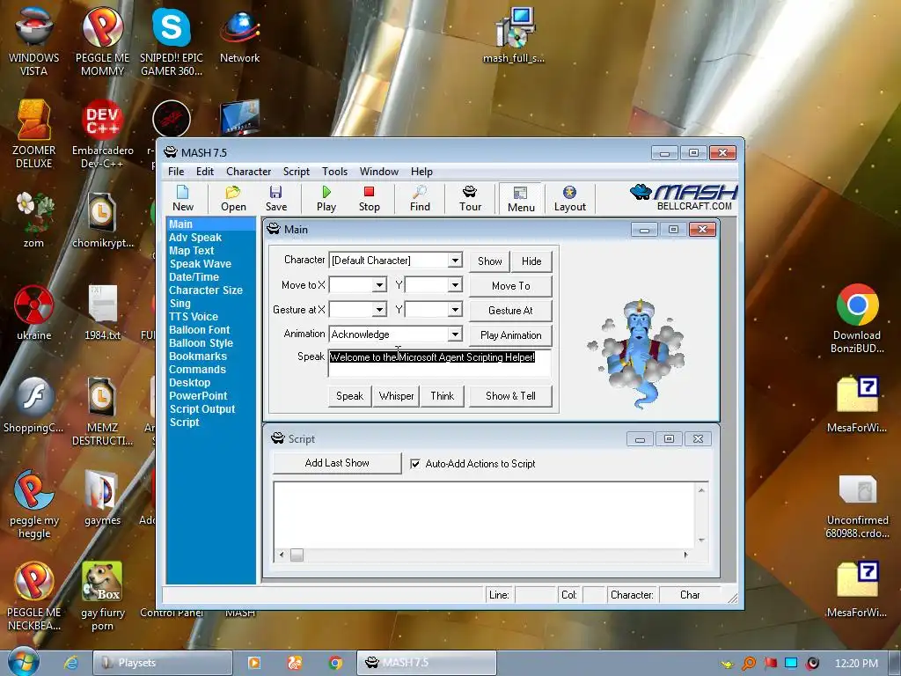Expand the Move to X dropdown
Screen dimensions: 901x676
(x=378, y=285)
